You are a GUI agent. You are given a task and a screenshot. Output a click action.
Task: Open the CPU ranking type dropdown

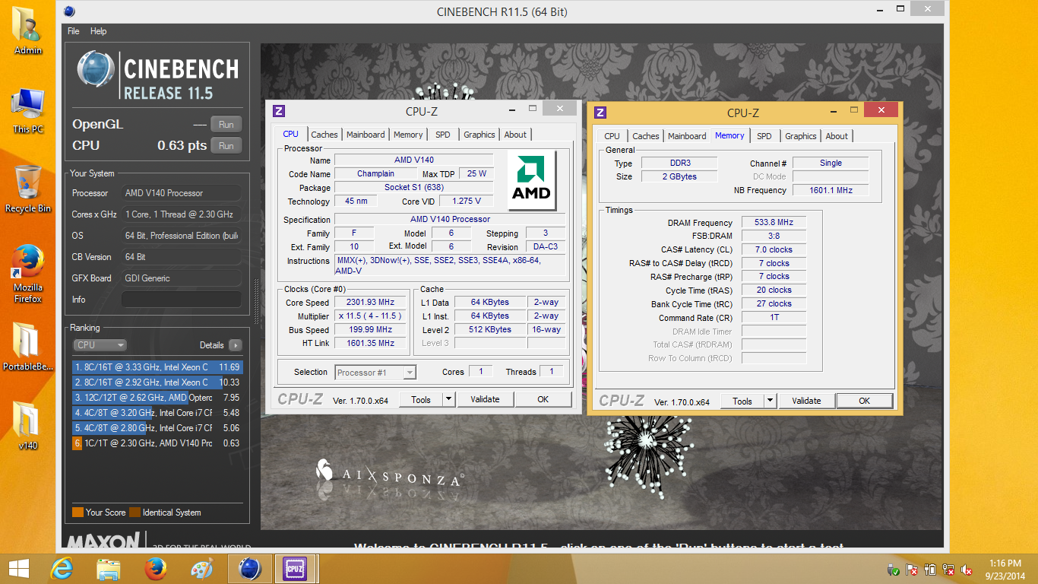(x=100, y=345)
